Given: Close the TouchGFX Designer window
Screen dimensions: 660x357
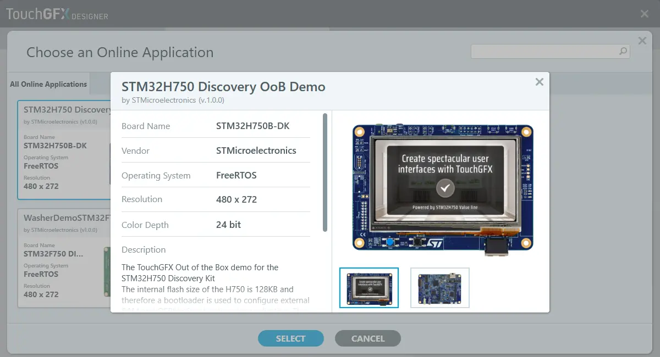Looking at the screenshot, I should (645, 14).
